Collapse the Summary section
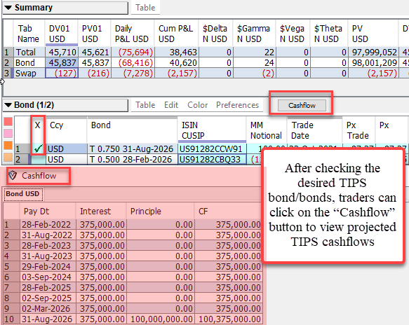The height and width of the screenshot is (325, 409). pyautogui.click(x=8, y=8)
